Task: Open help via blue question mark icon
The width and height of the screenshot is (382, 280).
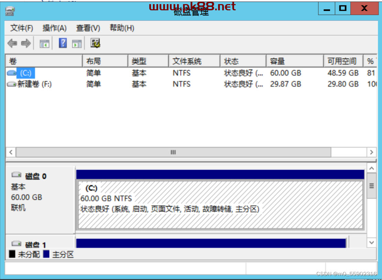Action: 63,43
